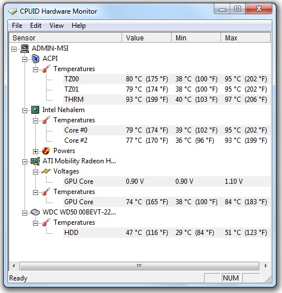Image resolution: width=282 pixels, height=293 pixels.
Task: Click the Powers flame icon
Action: [x=46, y=151]
